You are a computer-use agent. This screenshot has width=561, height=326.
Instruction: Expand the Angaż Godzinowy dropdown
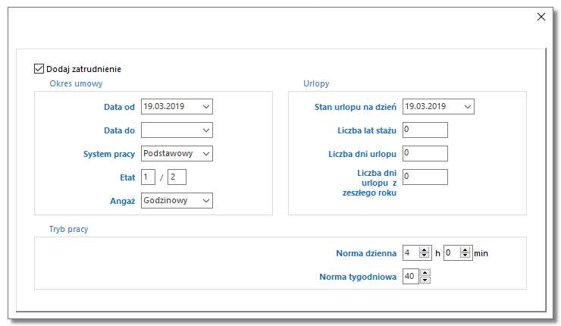[x=206, y=201]
